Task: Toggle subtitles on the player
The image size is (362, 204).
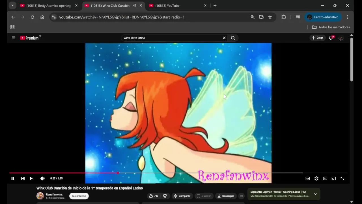Action: click(x=308, y=178)
